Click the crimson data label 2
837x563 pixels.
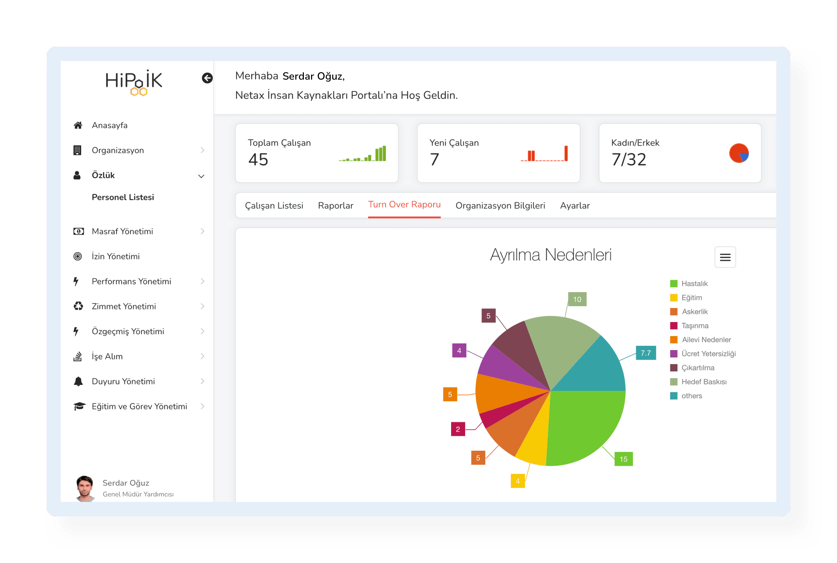click(x=458, y=429)
